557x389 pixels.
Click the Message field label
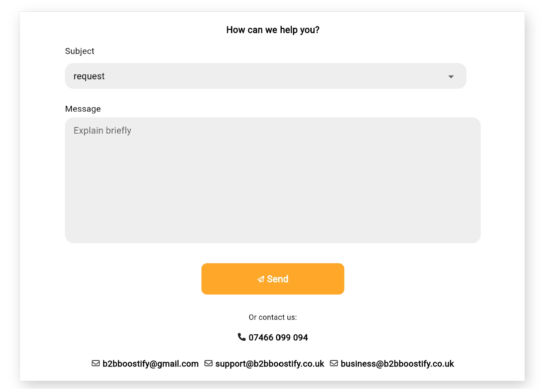[83, 109]
